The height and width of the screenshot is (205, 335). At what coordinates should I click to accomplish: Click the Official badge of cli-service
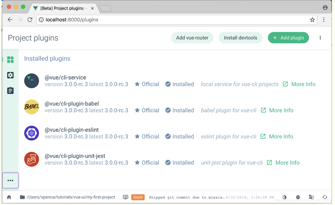tap(147, 84)
